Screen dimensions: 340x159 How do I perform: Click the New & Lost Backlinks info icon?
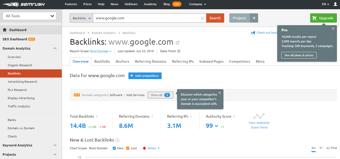pyautogui.click(x=118, y=140)
